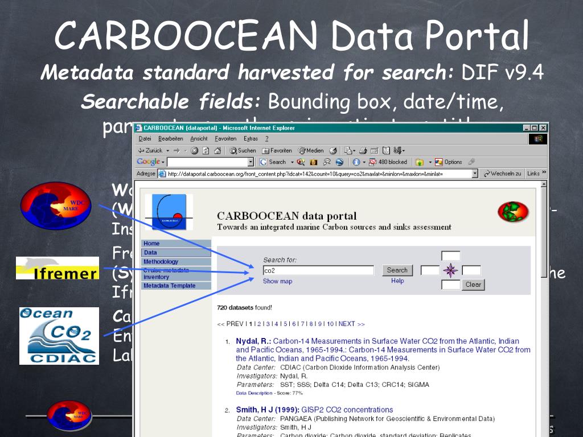The image size is (583, 437).
Task: Go to the home page icon
Action: coord(217,150)
